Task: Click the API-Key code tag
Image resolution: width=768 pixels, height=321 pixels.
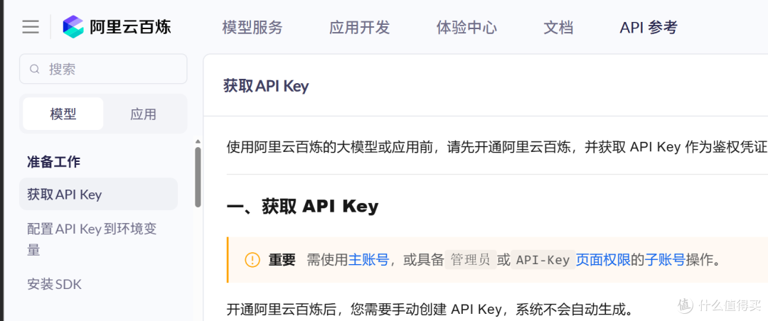Action: [x=543, y=260]
